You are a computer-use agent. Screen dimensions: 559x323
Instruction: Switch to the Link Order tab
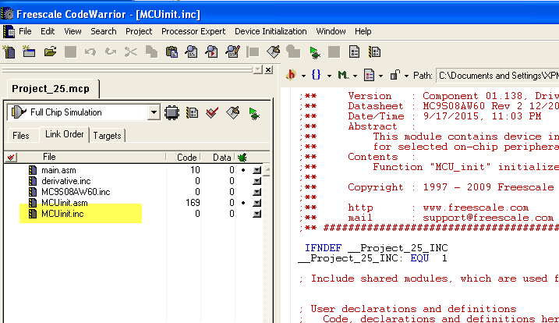(64, 134)
